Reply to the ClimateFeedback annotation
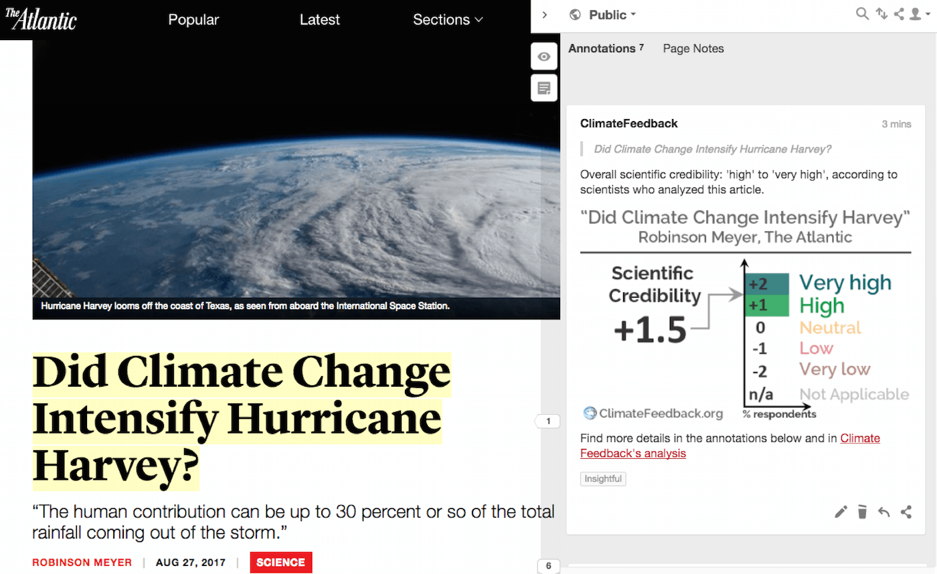The height and width of the screenshot is (574, 937). click(x=884, y=512)
